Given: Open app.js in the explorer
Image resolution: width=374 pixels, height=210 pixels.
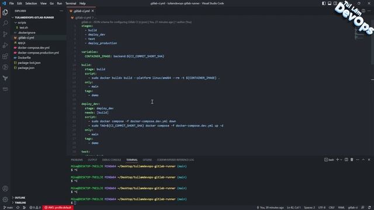Looking at the screenshot, I should pyautogui.click(x=21, y=43).
